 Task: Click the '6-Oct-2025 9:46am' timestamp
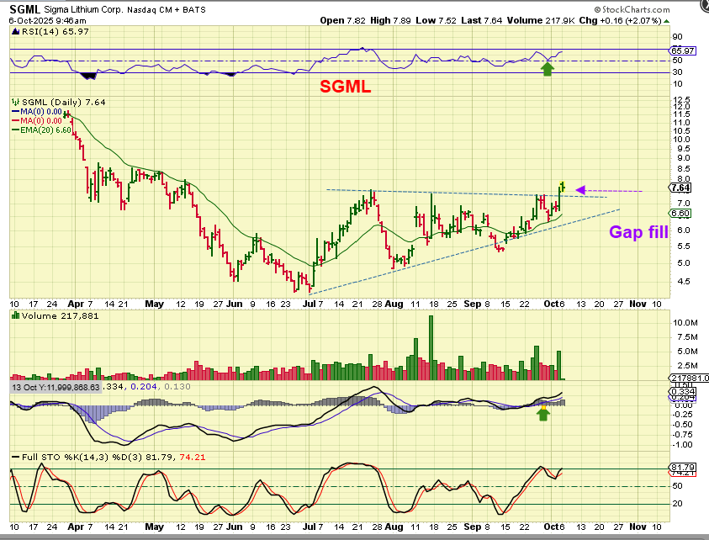[x=47, y=21]
